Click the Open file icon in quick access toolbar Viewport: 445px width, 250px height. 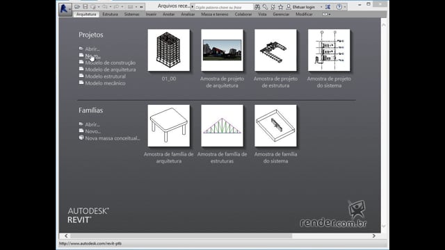tap(77, 6)
